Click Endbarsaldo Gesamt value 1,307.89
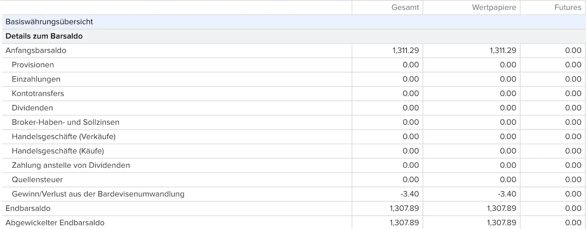 click(x=404, y=208)
